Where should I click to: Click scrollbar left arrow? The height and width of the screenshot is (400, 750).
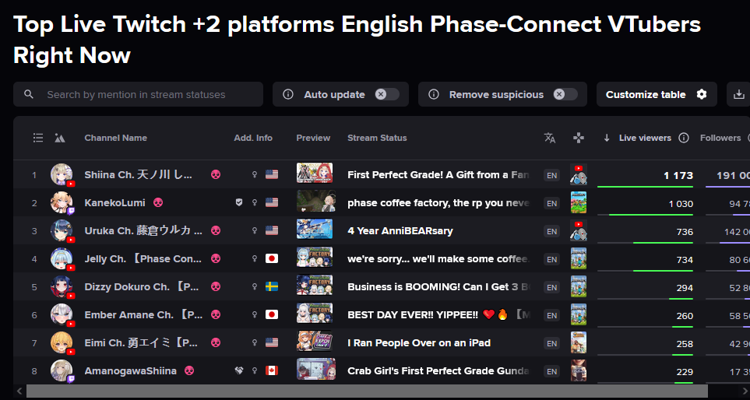coord(19,391)
